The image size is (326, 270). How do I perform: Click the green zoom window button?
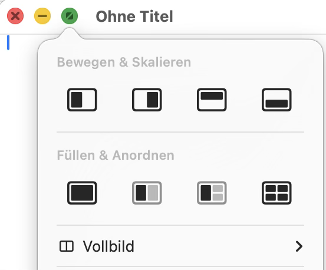tap(70, 16)
